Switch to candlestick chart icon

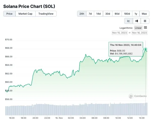[x=137, y=21]
